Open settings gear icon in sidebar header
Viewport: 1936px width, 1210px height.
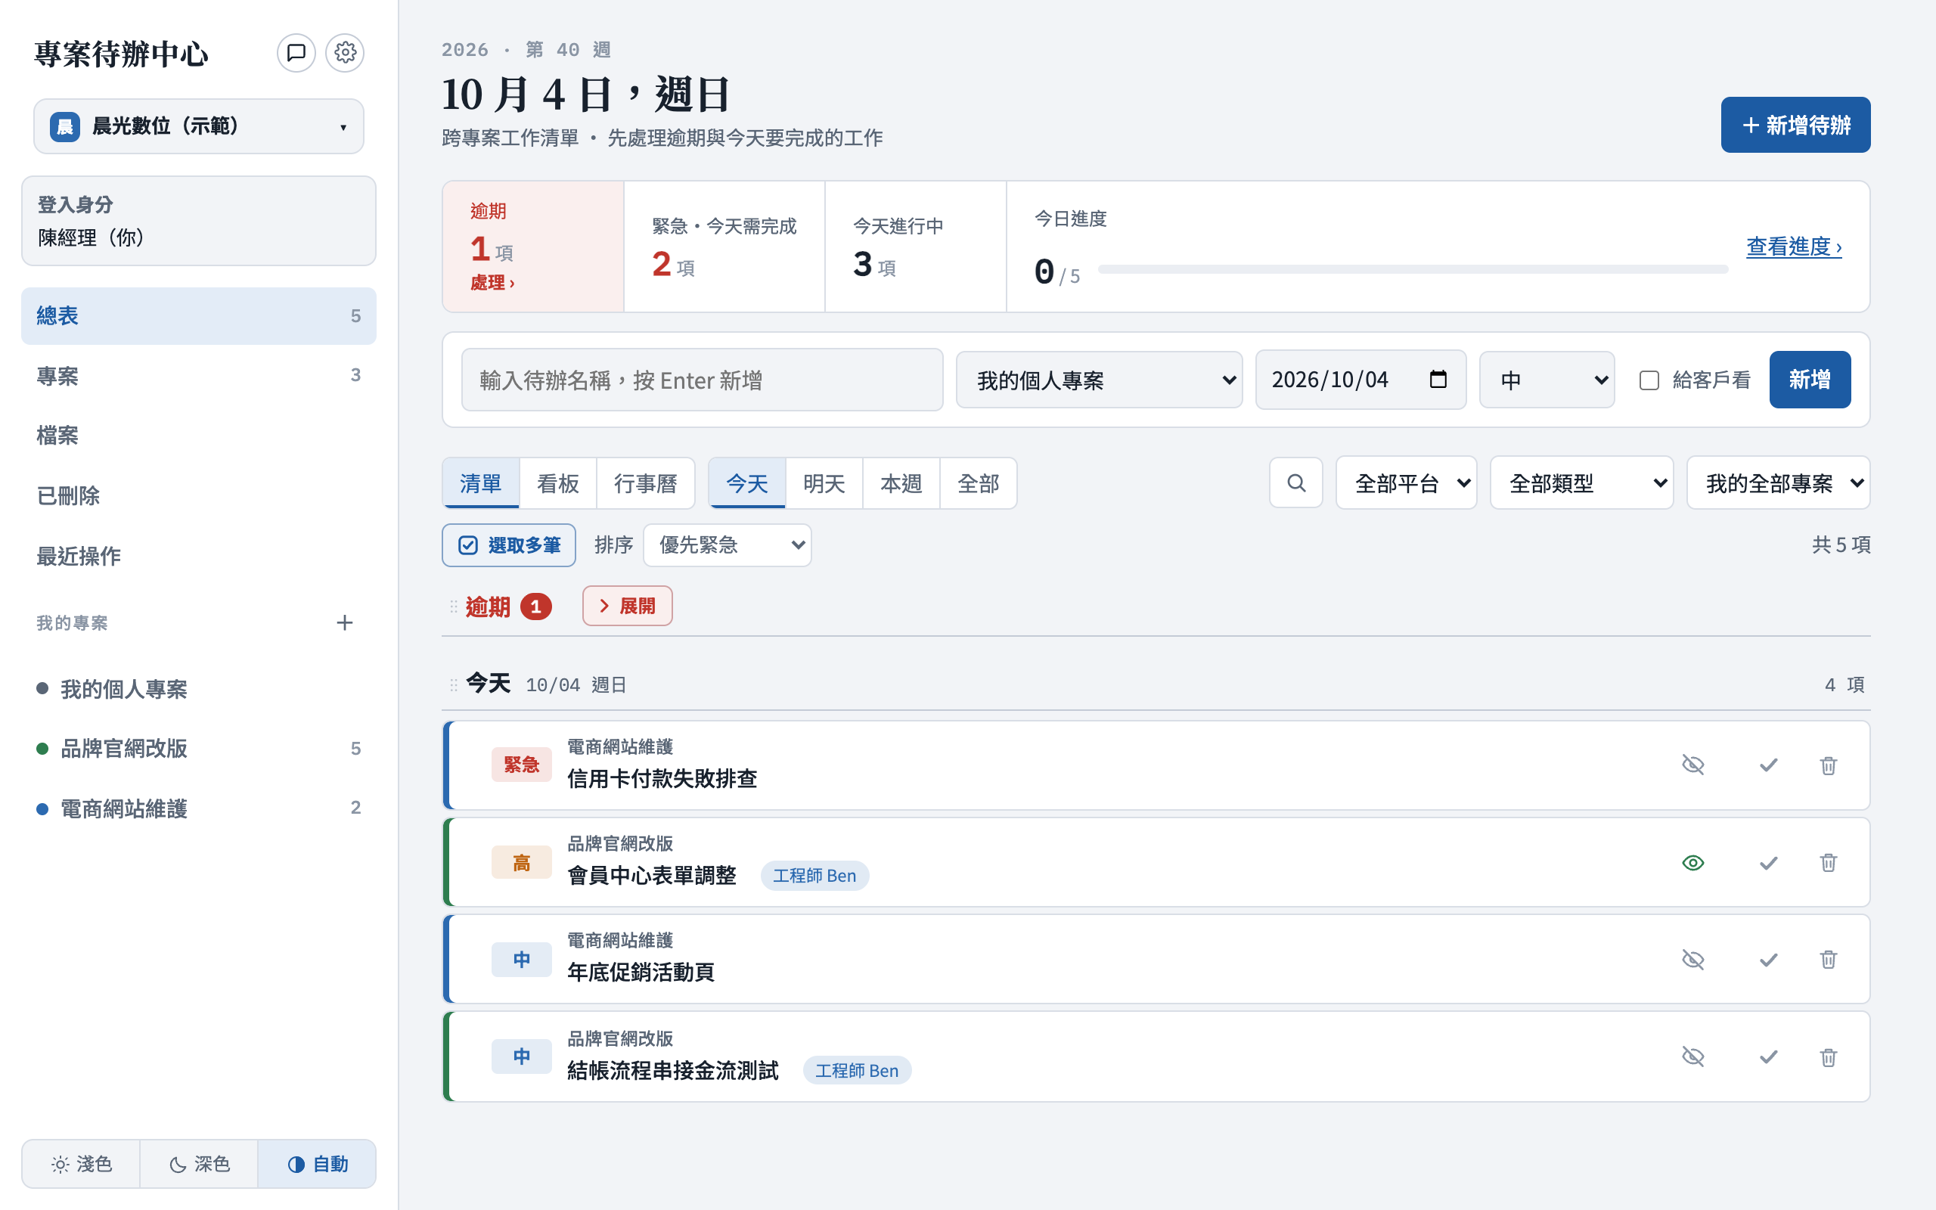click(345, 53)
